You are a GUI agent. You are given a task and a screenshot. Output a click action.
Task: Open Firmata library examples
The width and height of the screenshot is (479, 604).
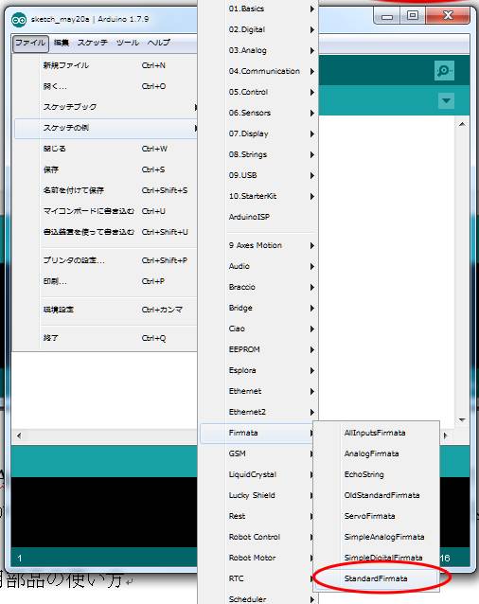[x=257, y=433]
